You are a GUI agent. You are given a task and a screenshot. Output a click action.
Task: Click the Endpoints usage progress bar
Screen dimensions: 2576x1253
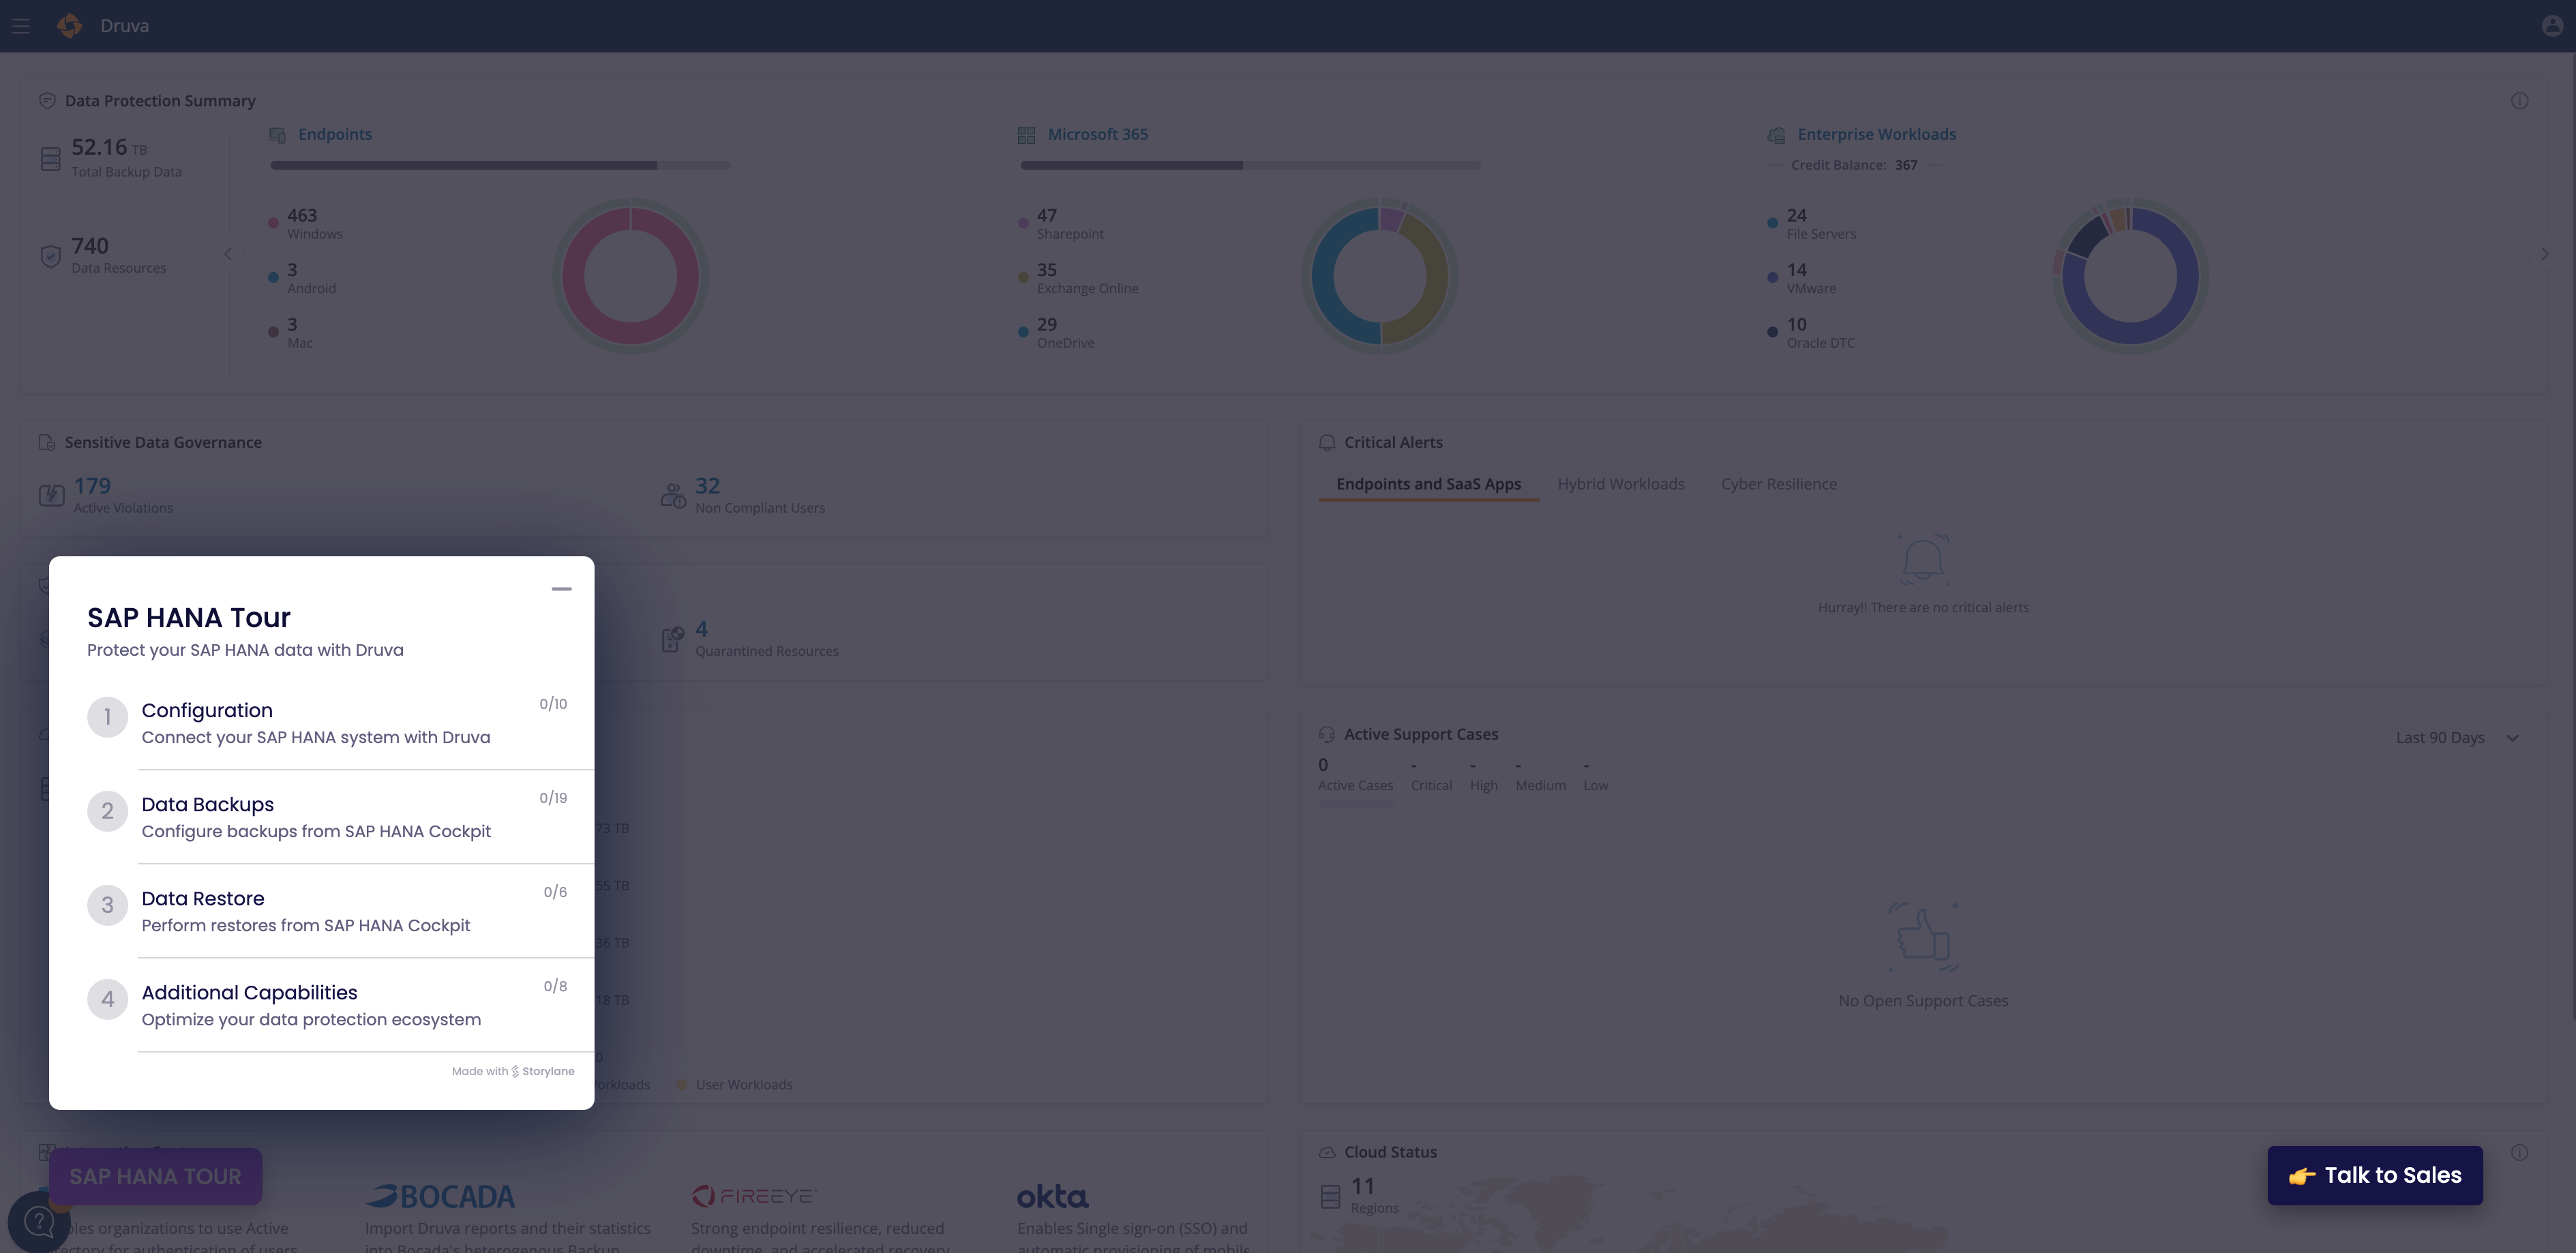pyautogui.click(x=500, y=165)
